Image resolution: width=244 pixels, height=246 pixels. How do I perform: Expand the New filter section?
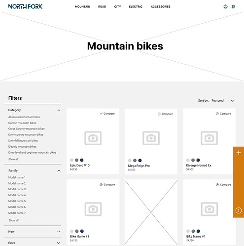click(x=59, y=231)
